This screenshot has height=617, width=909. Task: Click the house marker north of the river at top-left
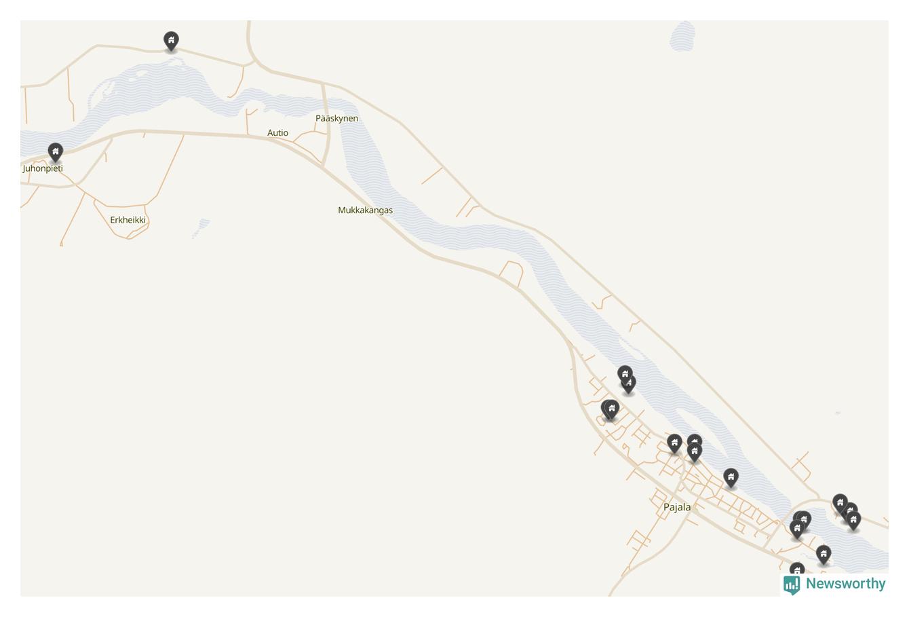tap(171, 41)
